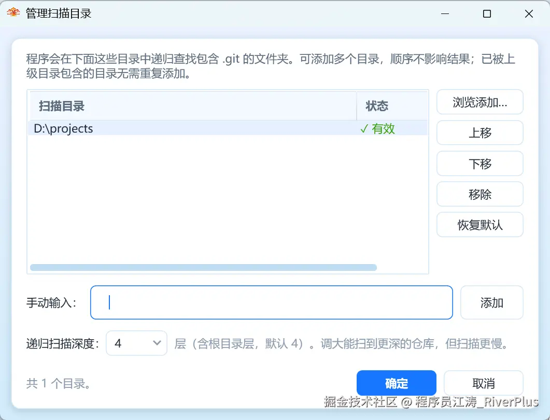Click the 浏览添加... button
This screenshot has width=550, height=420.
(480, 102)
